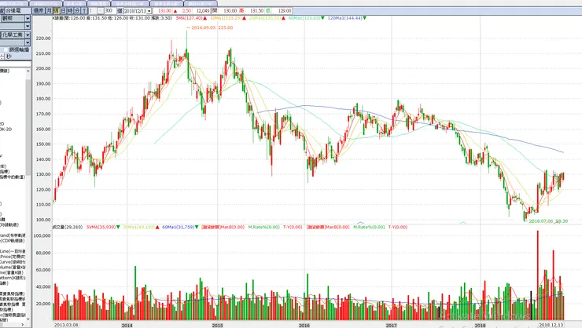Viewport: 582px width, 328px height.
Task: Click indicator list scroll-down arrow
Action: coord(28,319)
